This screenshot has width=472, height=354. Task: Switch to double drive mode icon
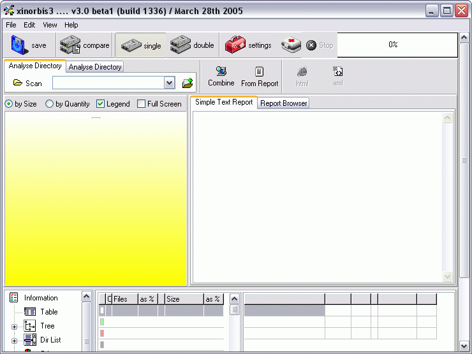click(x=181, y=45)
